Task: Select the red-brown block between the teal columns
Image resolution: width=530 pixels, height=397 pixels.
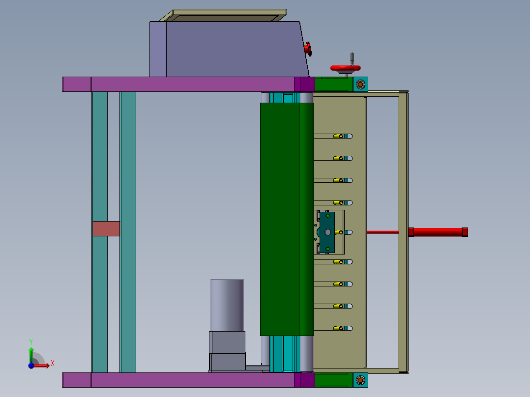Action: click(106, 229)
